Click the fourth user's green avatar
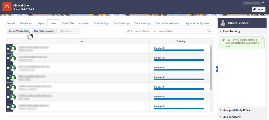Image resolution: width=269 pixels, height=120 pixels. point(13,78)
